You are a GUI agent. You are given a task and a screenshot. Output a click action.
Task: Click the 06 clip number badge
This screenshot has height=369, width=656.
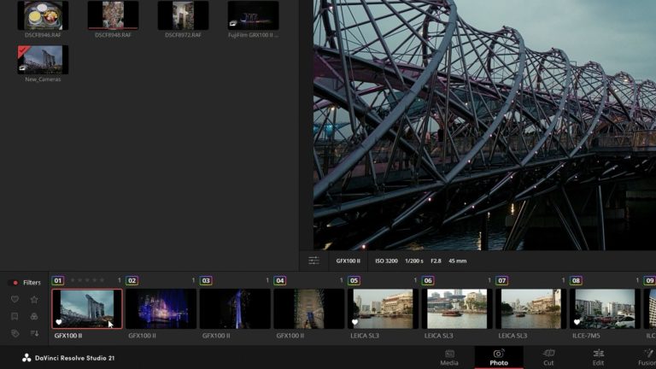click(x=428, y=280)
